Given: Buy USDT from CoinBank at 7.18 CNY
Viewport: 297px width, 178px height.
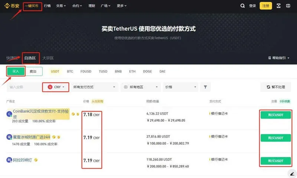Looking at the screenshot, I should tap(275, 115).
